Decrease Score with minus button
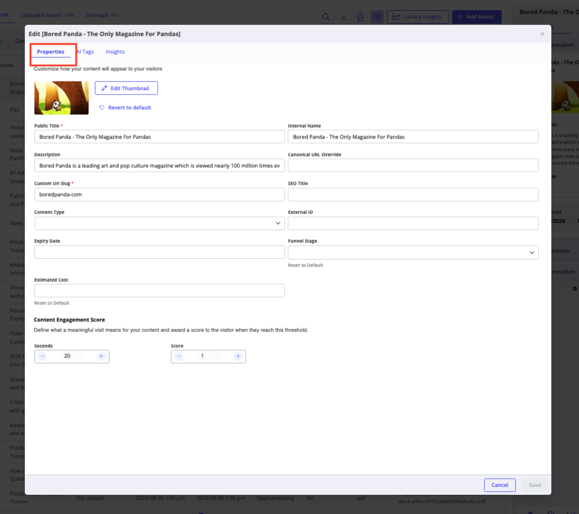This screenshot has width=579, height=514. 179,356
